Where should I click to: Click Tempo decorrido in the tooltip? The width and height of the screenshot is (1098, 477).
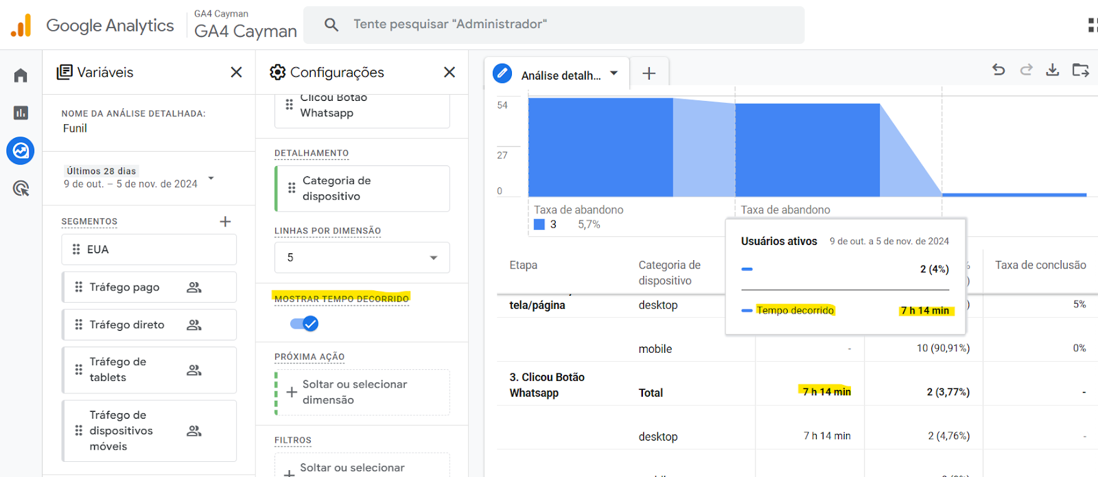click(795, 310)
